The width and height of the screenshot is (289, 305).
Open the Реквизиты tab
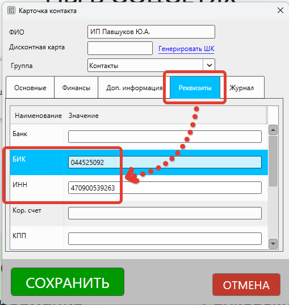point(195,88)
